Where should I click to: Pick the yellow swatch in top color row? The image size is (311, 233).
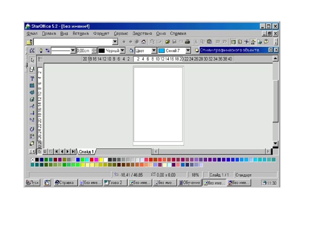pos(101,160)
